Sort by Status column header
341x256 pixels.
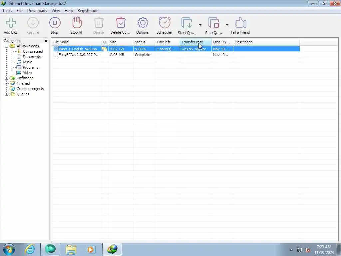[x=144, y=42]
